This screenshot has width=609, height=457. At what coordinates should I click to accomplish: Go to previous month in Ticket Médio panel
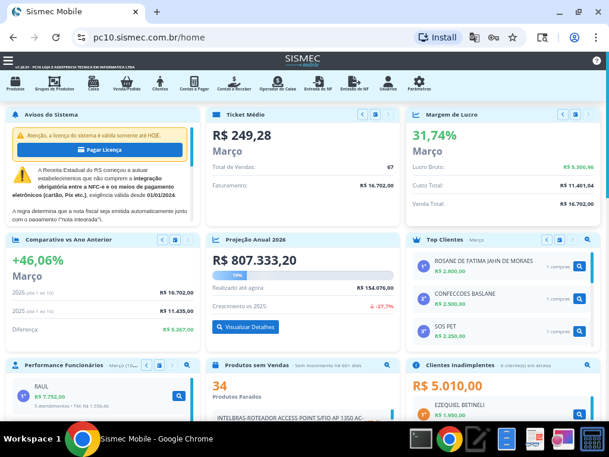[x=362, y=114]
